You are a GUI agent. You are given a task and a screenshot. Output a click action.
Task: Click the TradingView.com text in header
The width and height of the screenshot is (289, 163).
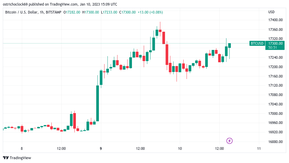tap(63, 4)
